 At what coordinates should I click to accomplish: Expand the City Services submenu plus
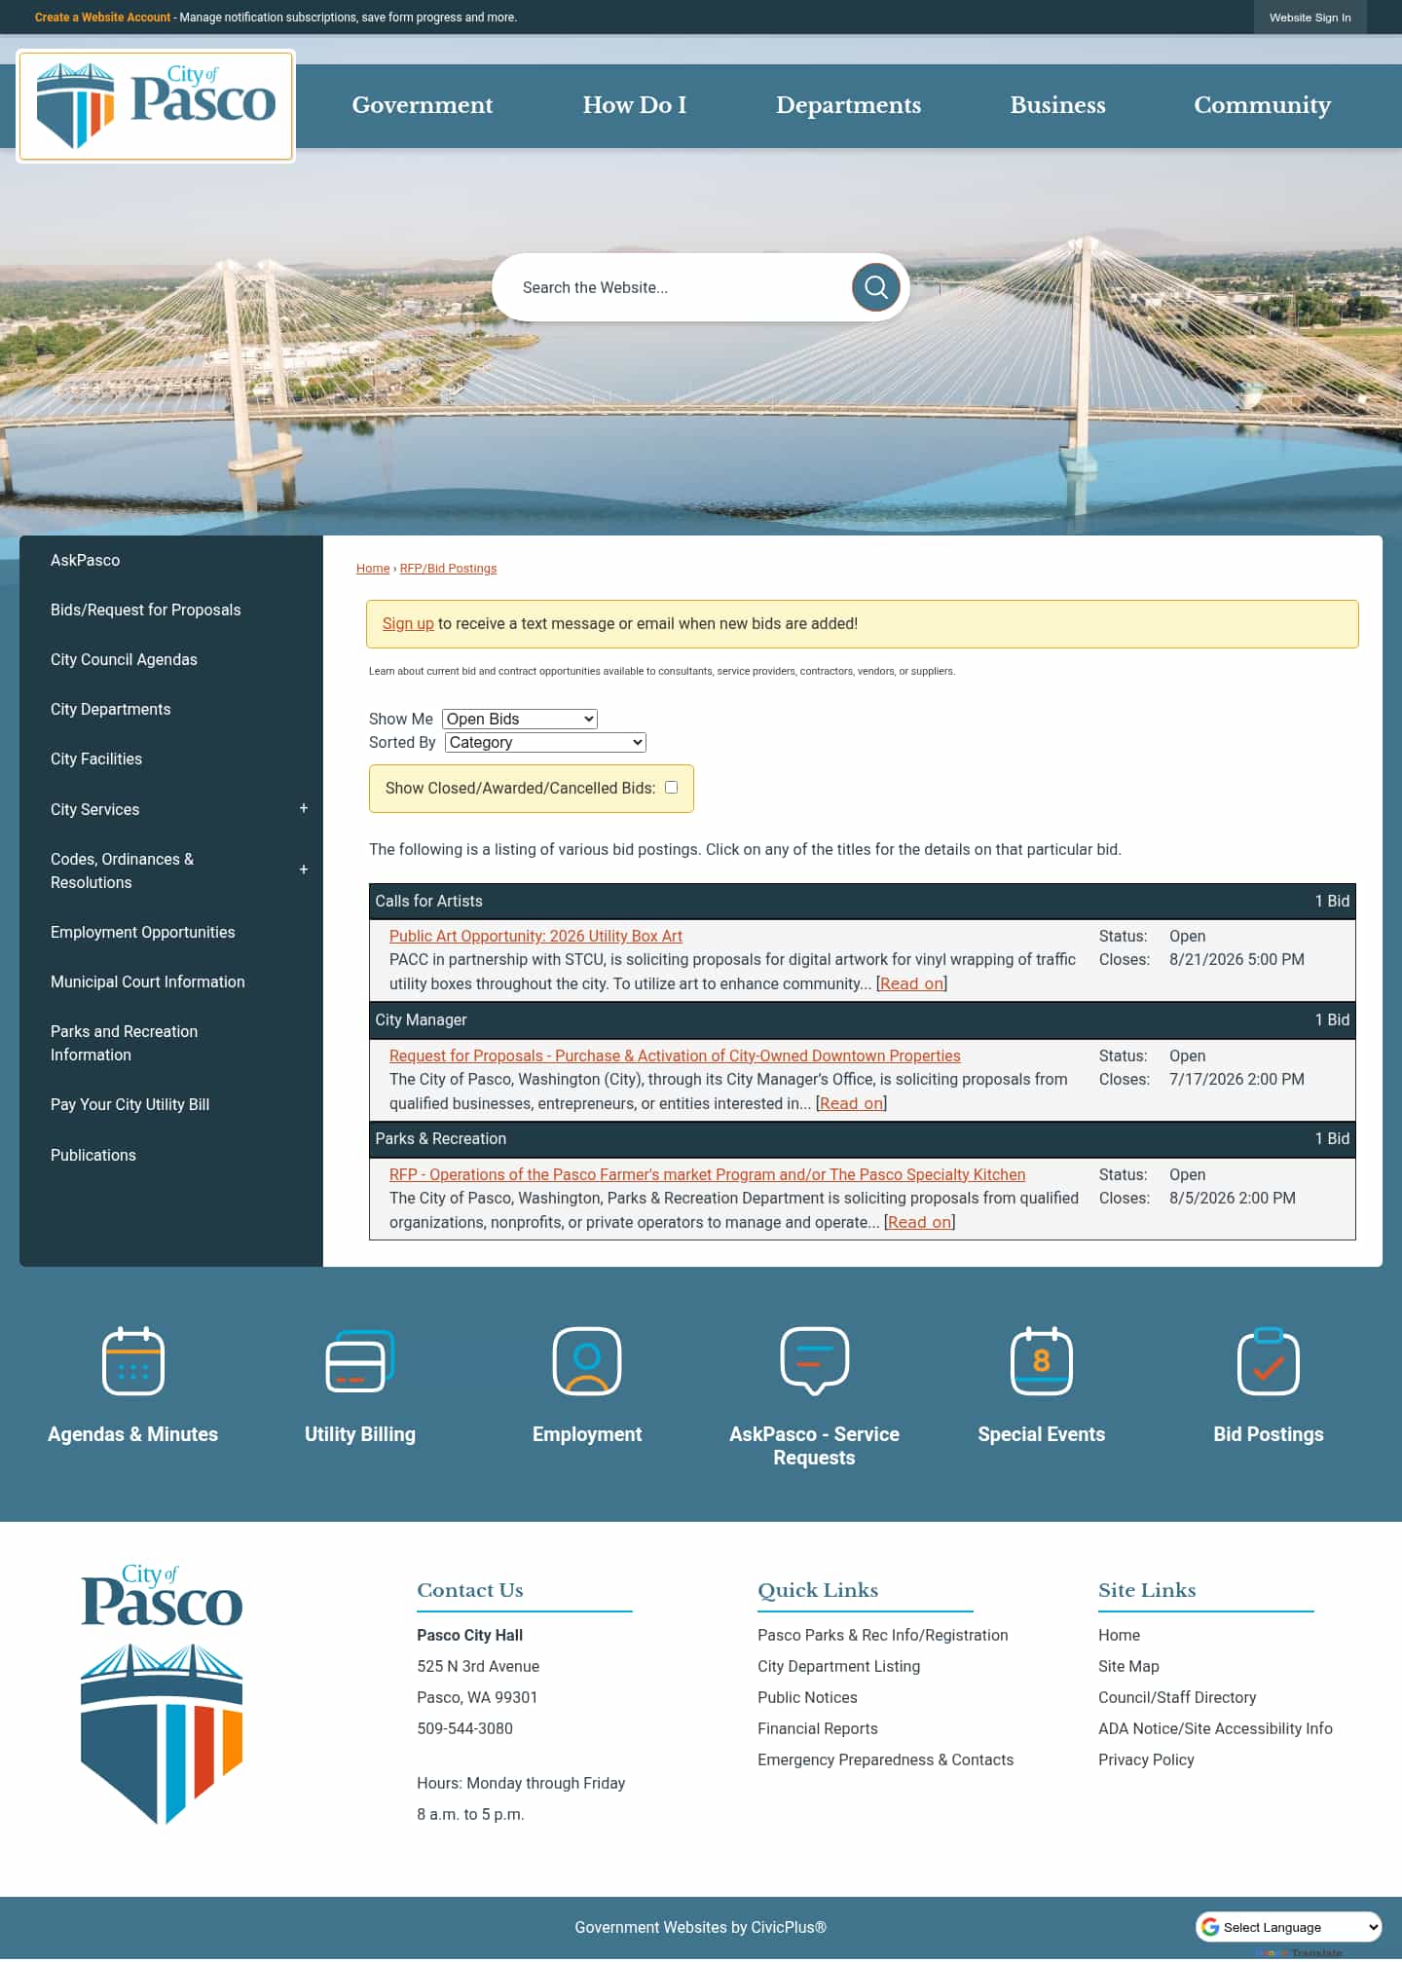coord(304,808)
